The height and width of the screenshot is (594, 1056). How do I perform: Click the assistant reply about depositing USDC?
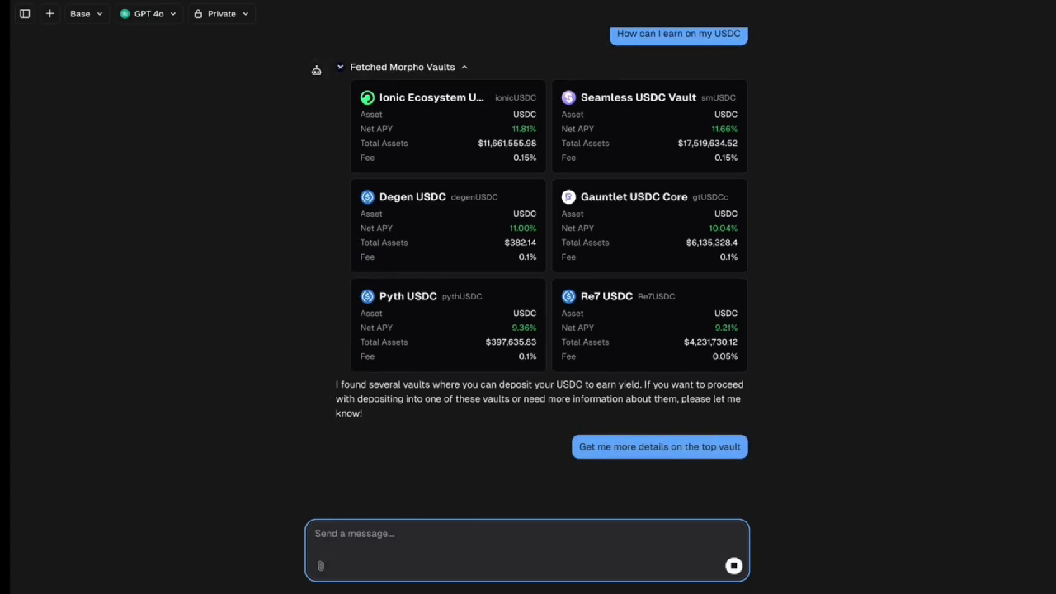[540, 398]
